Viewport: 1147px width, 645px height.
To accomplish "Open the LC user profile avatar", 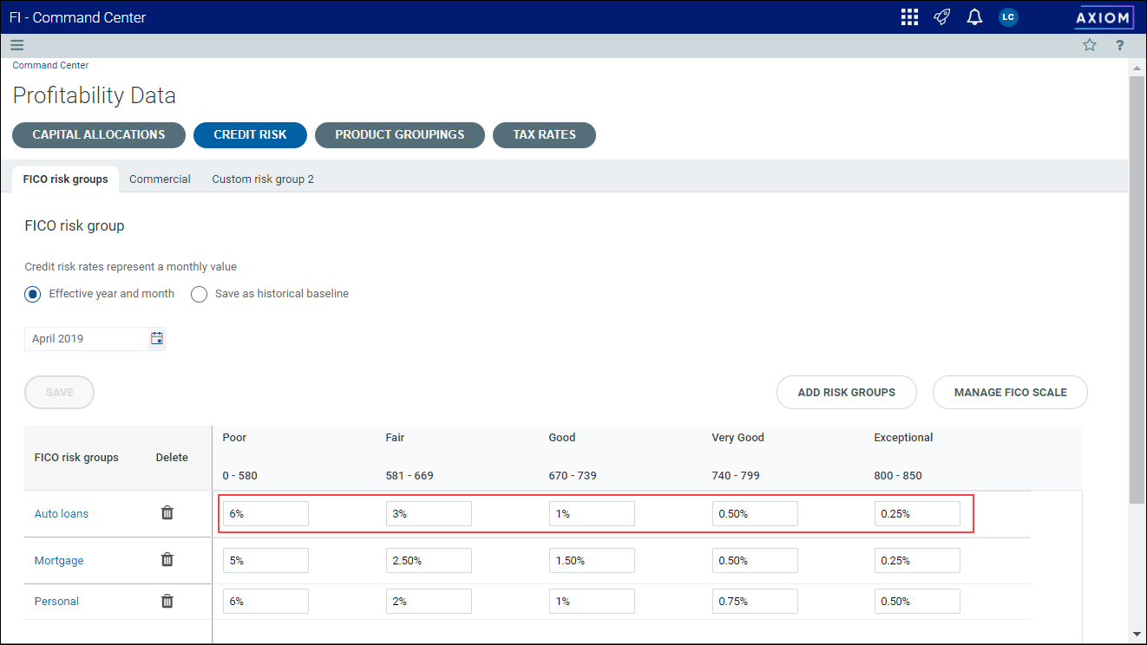I will click(x=1007, y=17).
